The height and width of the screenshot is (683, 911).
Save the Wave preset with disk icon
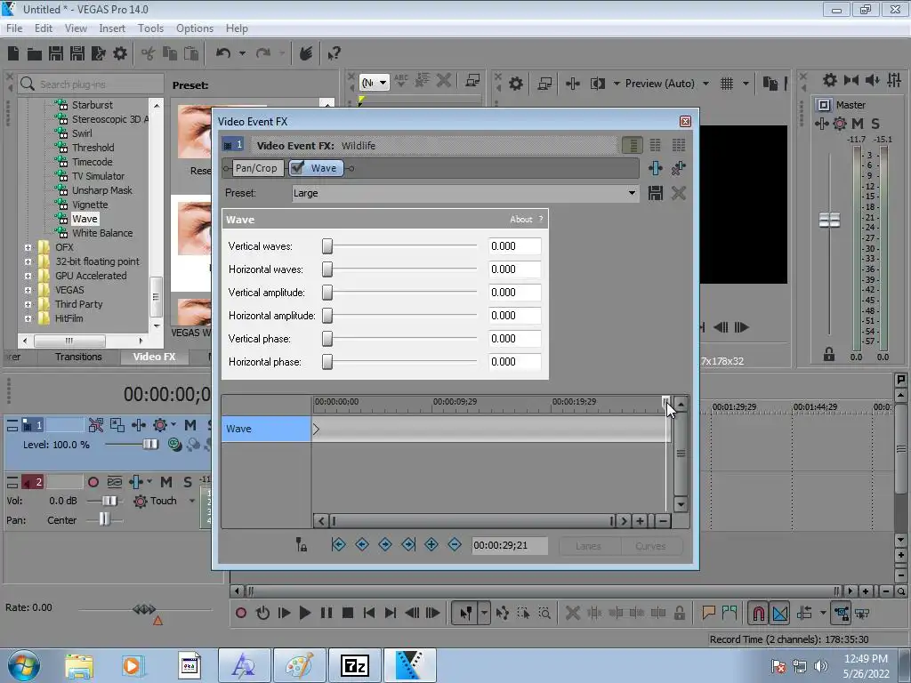(656, 193)
